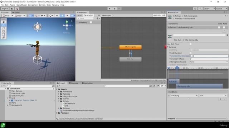Image resolution: width=229 pixels, height=128 pixels.
Task: Collapse the Scripts folder in Project
Action: point(59,101)
